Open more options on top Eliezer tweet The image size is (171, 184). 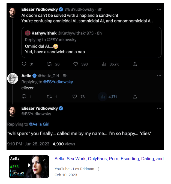(159, 9)
